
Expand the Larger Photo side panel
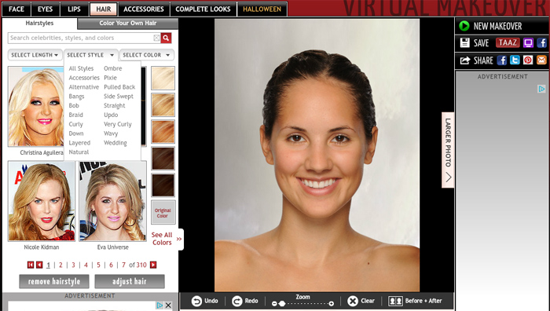(448, 150)
